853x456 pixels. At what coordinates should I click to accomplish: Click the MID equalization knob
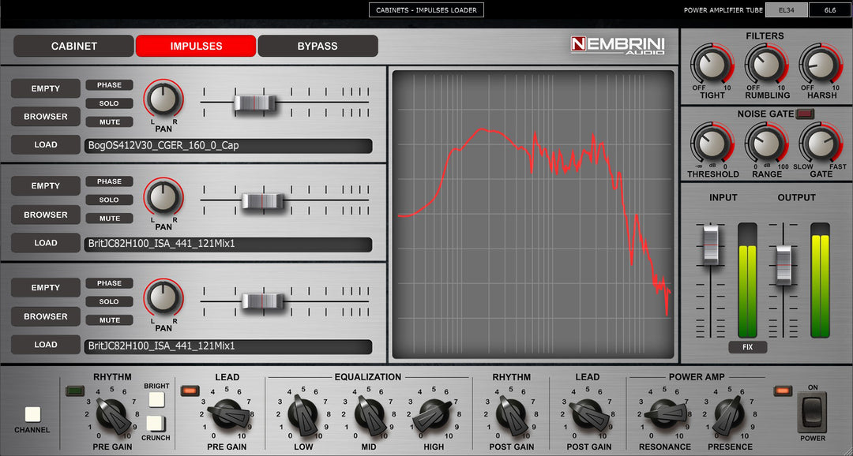[x=370, y=415]
